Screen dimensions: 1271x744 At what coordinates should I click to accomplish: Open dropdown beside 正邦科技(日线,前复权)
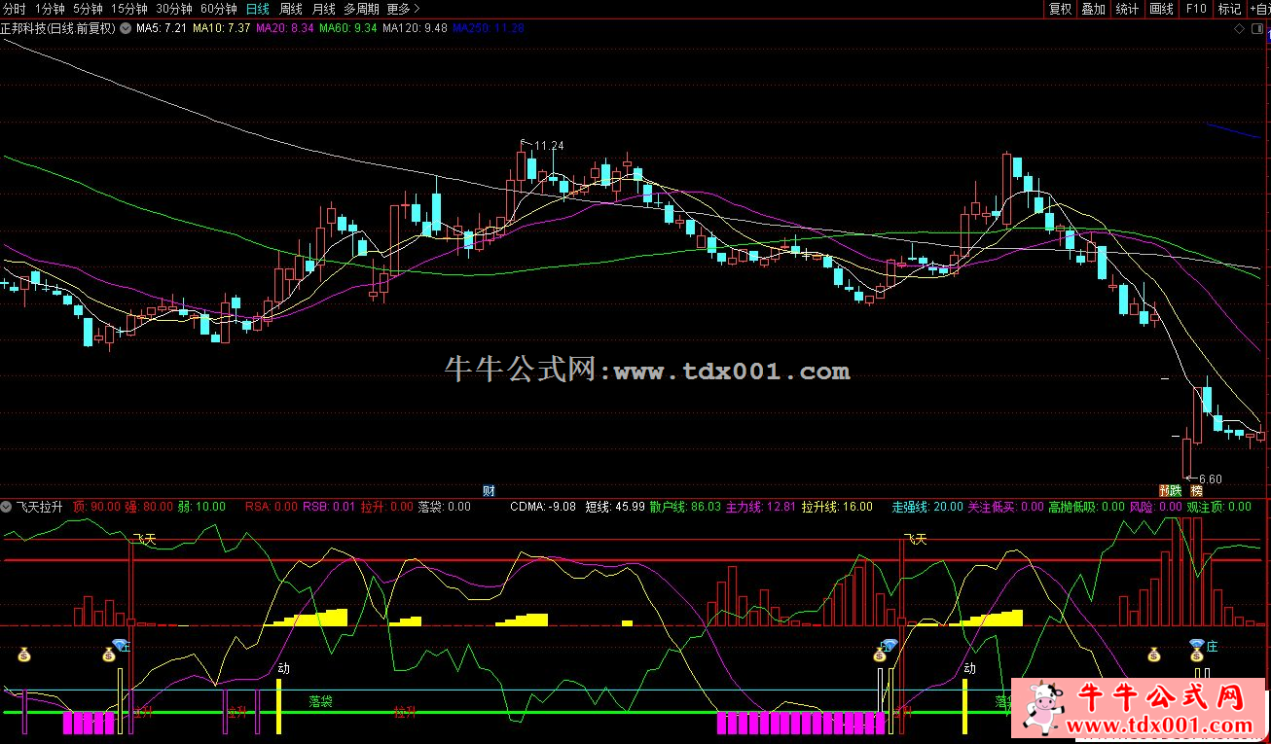[125, 28]
